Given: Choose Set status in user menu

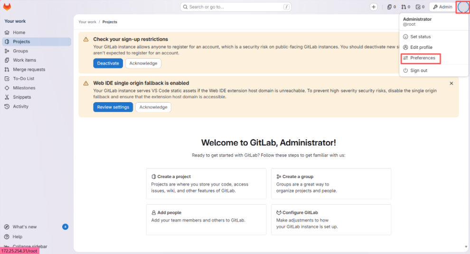Looking at the screenshot, I should pos(434,37).
